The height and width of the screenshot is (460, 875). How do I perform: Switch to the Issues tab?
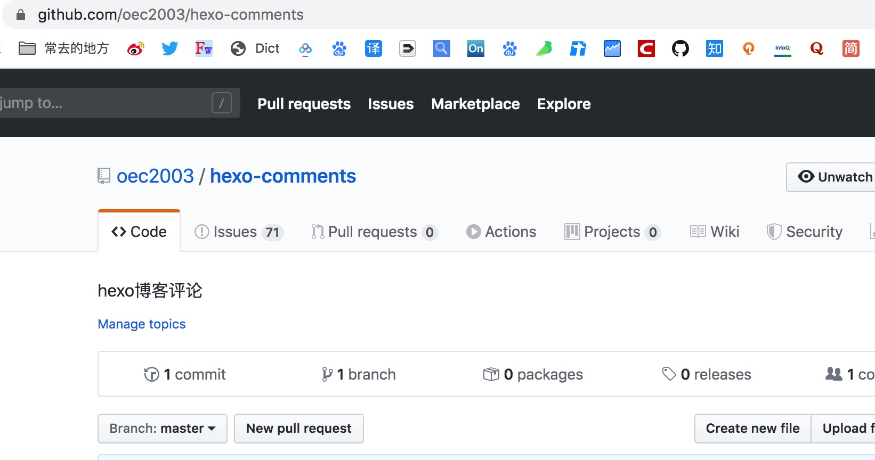[x=239, y=232]
